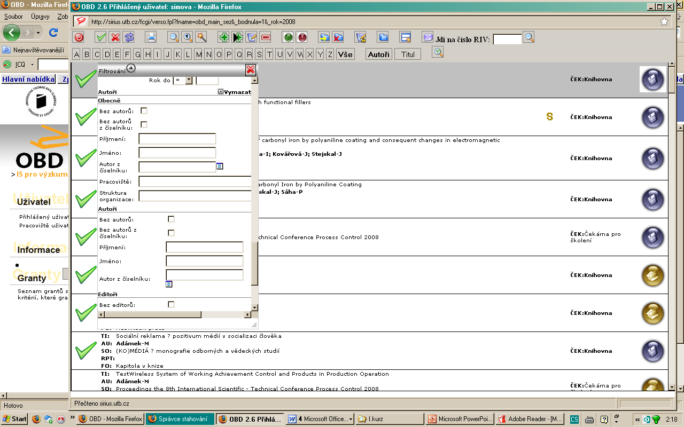Open author codelist icon in Obecně section

pos(220,167)
